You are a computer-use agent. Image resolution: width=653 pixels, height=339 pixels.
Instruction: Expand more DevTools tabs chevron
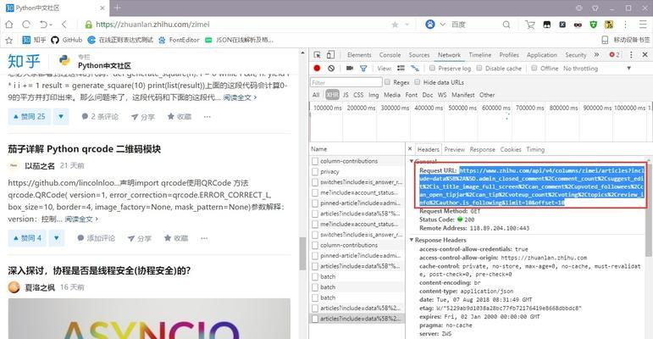point(596,54)
